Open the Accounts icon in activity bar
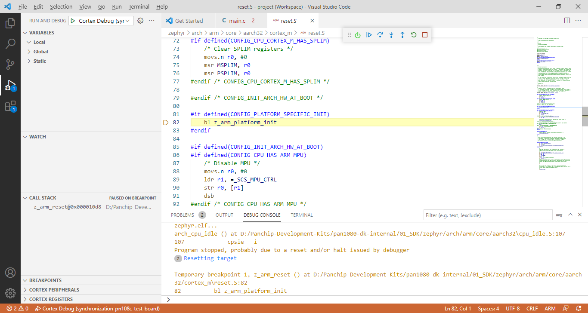588x313 pixels. (10, 273)
